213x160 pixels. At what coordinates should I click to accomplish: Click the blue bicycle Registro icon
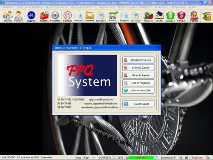[x=32, y=16]
